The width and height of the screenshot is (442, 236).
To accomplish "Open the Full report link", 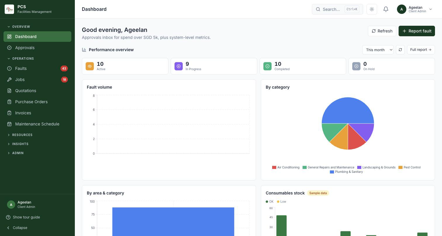I will (421, 50).
